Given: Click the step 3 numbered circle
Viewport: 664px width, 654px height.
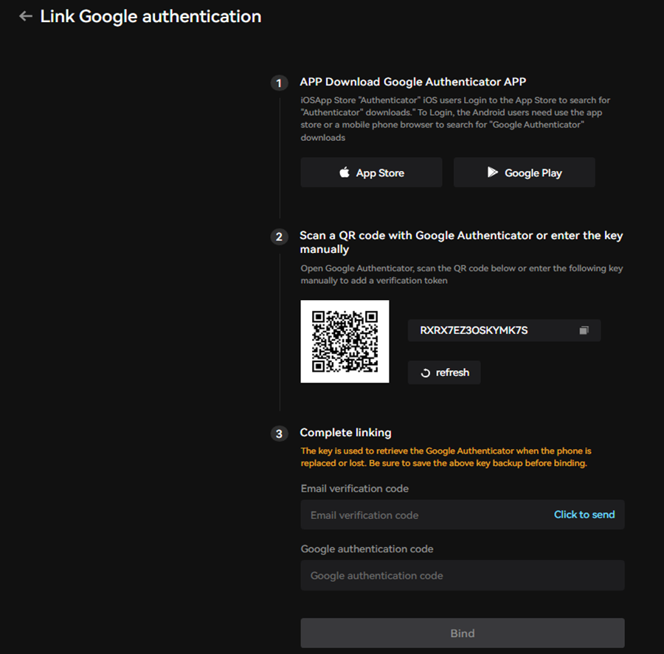Looking at the screenshot, I should [279, 434].
